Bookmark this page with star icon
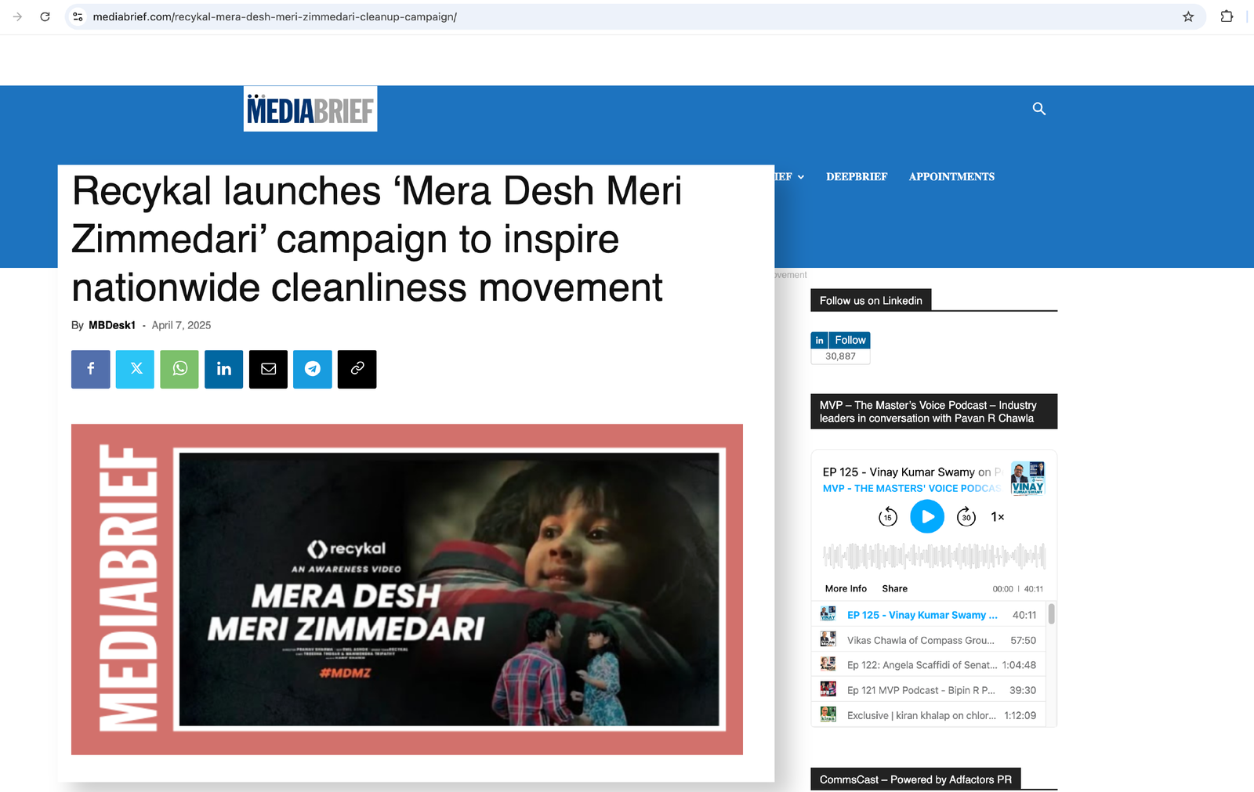1254x792 pixels. click(x=1188, y=16)
